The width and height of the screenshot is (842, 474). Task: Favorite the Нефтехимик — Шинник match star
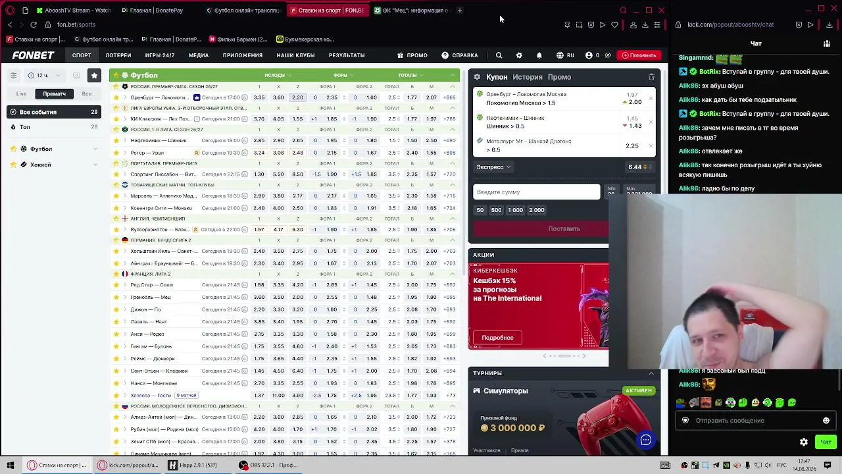pos(116,141)
